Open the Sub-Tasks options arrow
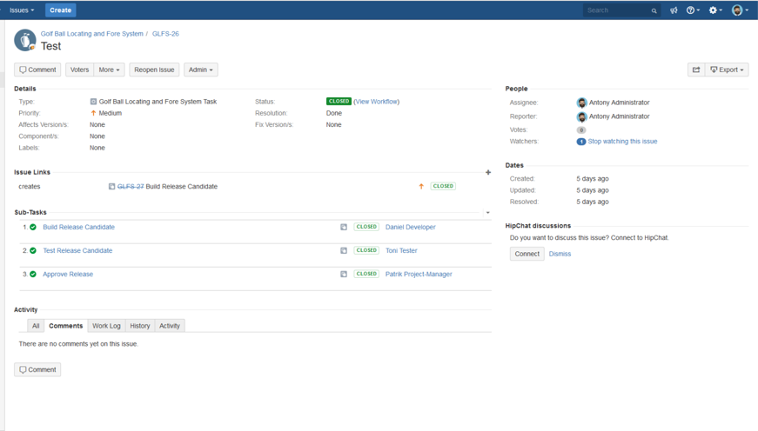This screenshot has height=431, width=758. click(487, 213)
